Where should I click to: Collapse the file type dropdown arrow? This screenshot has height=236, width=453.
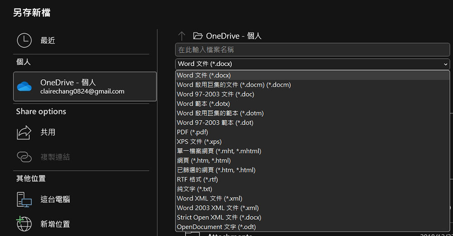[445, 64]
